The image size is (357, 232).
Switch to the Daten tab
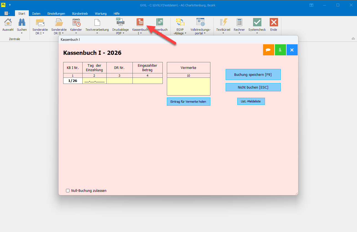point(36,14)
